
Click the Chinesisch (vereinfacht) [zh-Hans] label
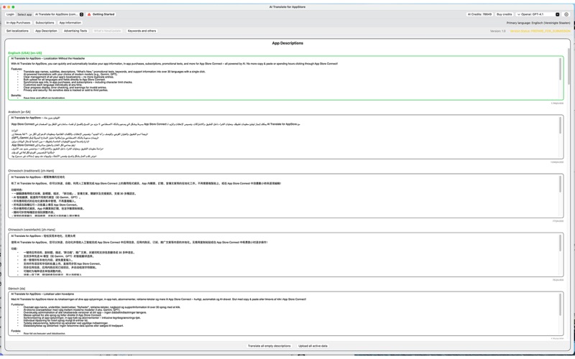tap(32, 230)
